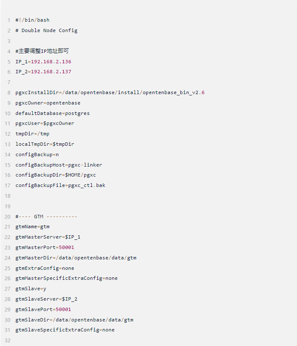Click the GTM section comment header

(46, 217)
